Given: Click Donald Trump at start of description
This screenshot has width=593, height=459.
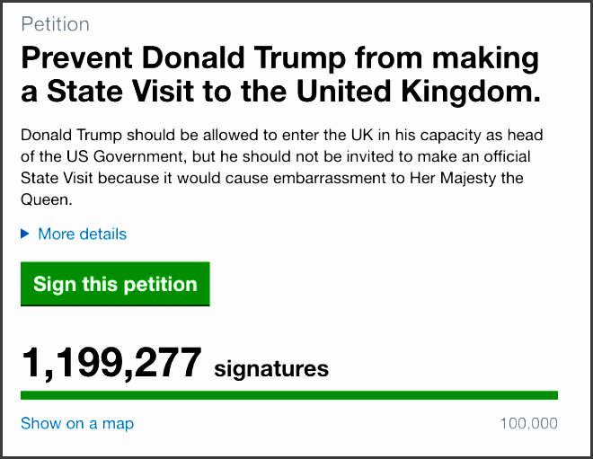Looking at the screenshot, I should pyautogui.click(x=71, y=135).
